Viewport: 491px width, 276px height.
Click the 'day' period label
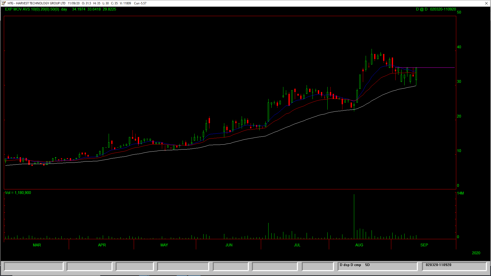click(64, 9)
